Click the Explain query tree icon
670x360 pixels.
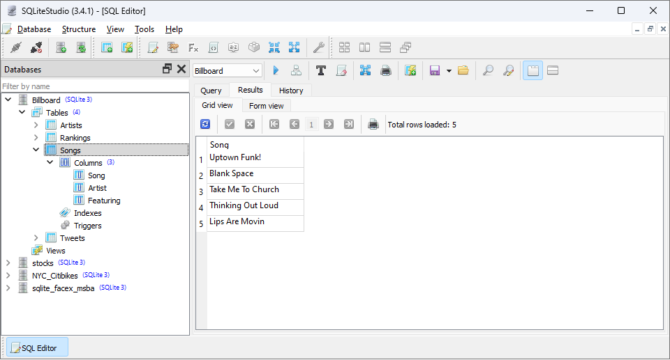coord(296,70)
